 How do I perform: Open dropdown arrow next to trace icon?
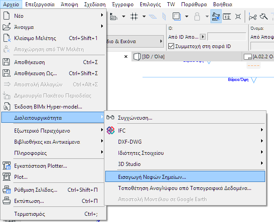187,16
